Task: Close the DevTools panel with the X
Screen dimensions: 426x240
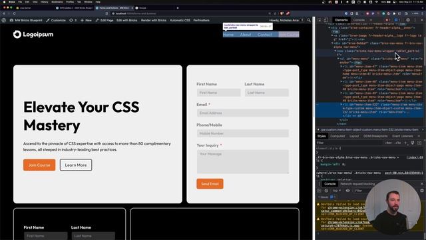Action: (x=422, y=20)
